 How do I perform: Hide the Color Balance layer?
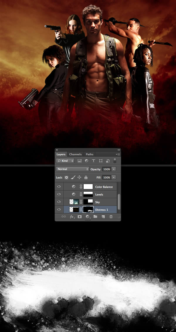(59, 186)
